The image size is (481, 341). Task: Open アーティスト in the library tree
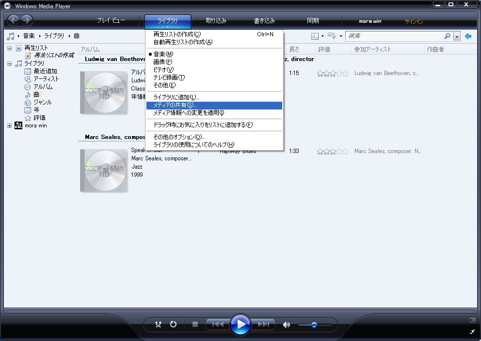point(46,79)
